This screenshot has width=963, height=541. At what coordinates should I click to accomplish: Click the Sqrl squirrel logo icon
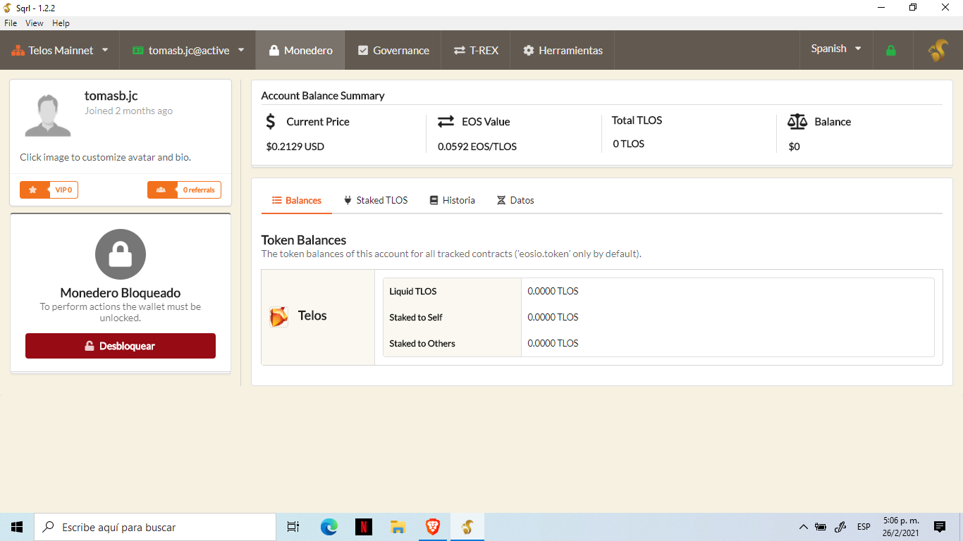coord(938,50)
